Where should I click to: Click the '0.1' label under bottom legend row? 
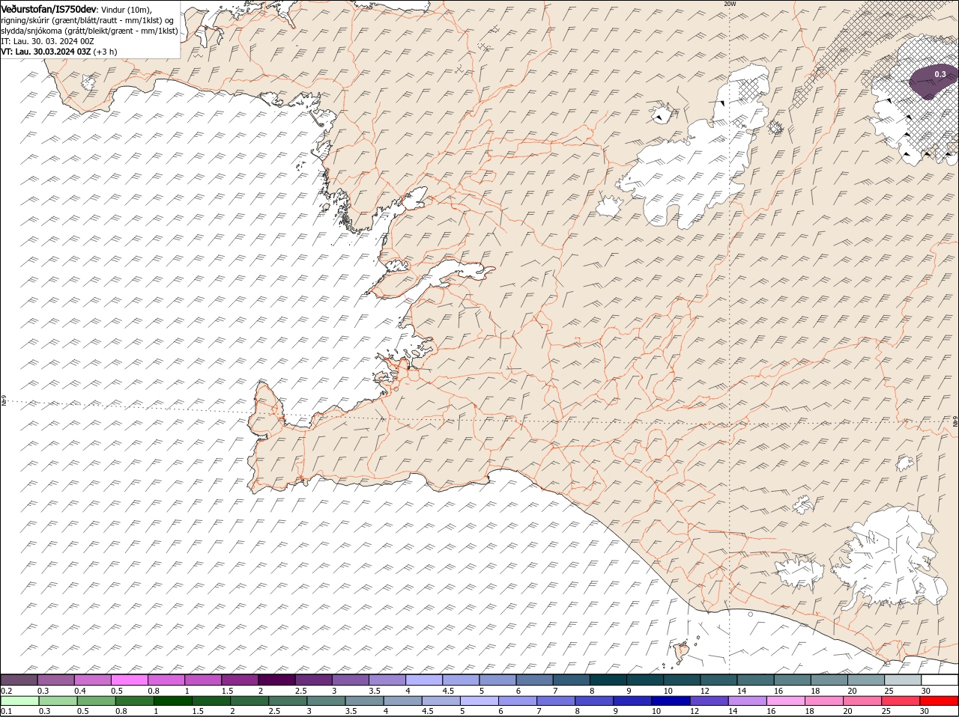[x=7, y=711]
